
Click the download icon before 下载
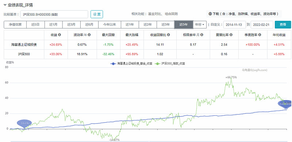pos(210,14)
